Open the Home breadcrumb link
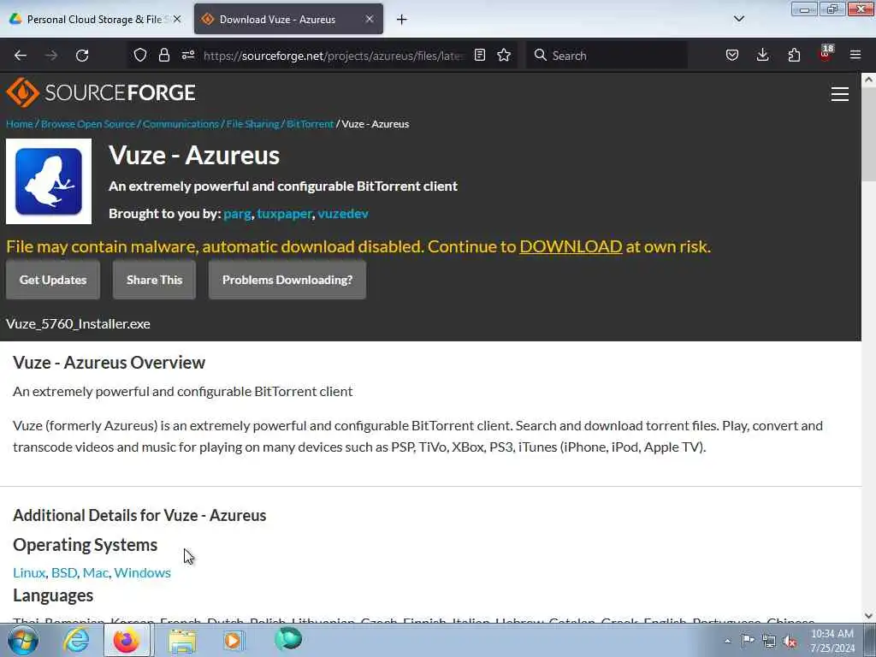876x657 pixels. (20, 124)
